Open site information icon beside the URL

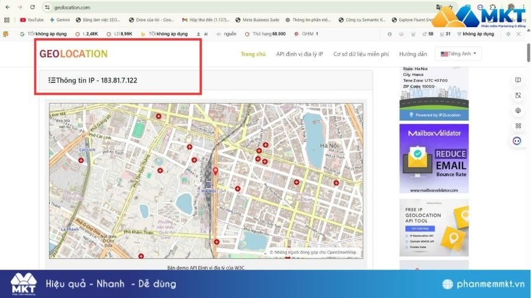pos(47,7)
